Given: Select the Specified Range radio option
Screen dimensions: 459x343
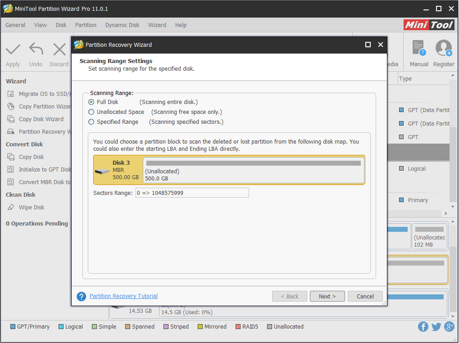Looking at the screenshot, I should point(91,122).
